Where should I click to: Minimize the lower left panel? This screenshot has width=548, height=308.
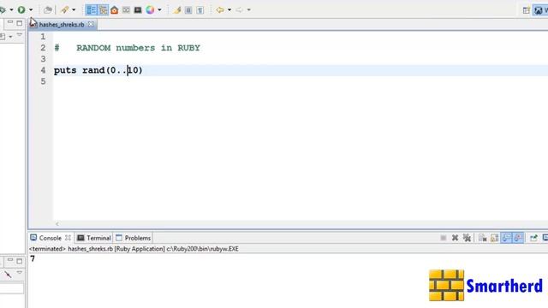pos(10,260)
